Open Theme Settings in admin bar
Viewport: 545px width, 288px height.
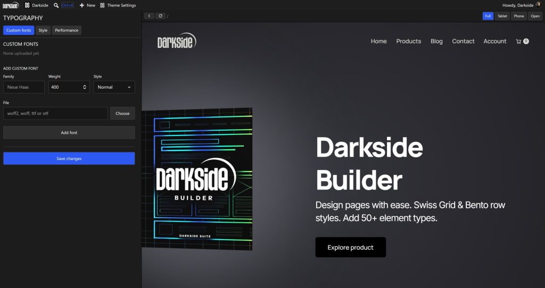tap(118, 5)
